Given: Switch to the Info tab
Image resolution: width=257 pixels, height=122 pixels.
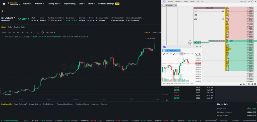Looking at the screenshot, I should [10, 27].
